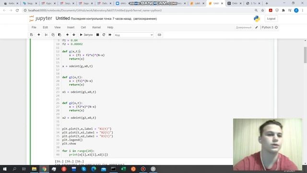This screenshot has height=173, width=307.
Task: Restart and run all with the fast-forward icon
Action: coord(110,35)
